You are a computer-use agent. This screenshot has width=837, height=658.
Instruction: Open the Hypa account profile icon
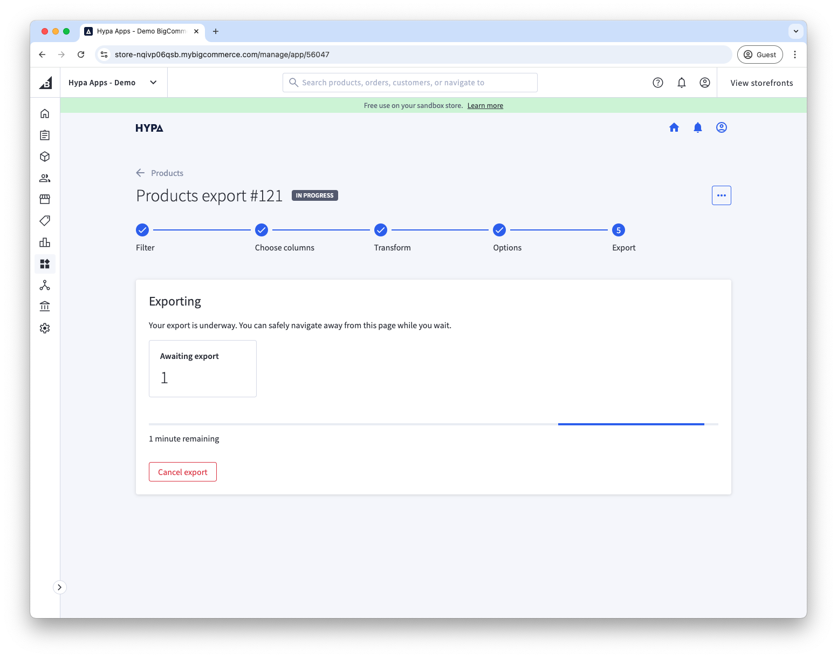[x=721, y=127]
